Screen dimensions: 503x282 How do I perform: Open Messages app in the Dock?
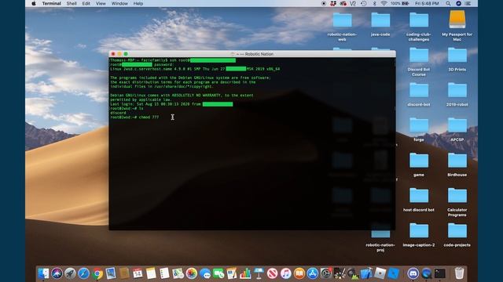205,273
